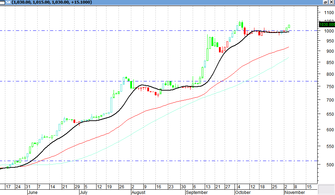
Task: Click the 550 price axis label
Action: [x=330, y=147]
